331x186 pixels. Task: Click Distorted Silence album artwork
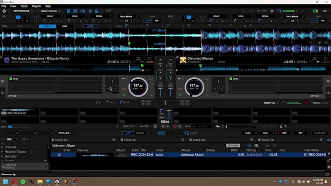(x=183, y=60)
